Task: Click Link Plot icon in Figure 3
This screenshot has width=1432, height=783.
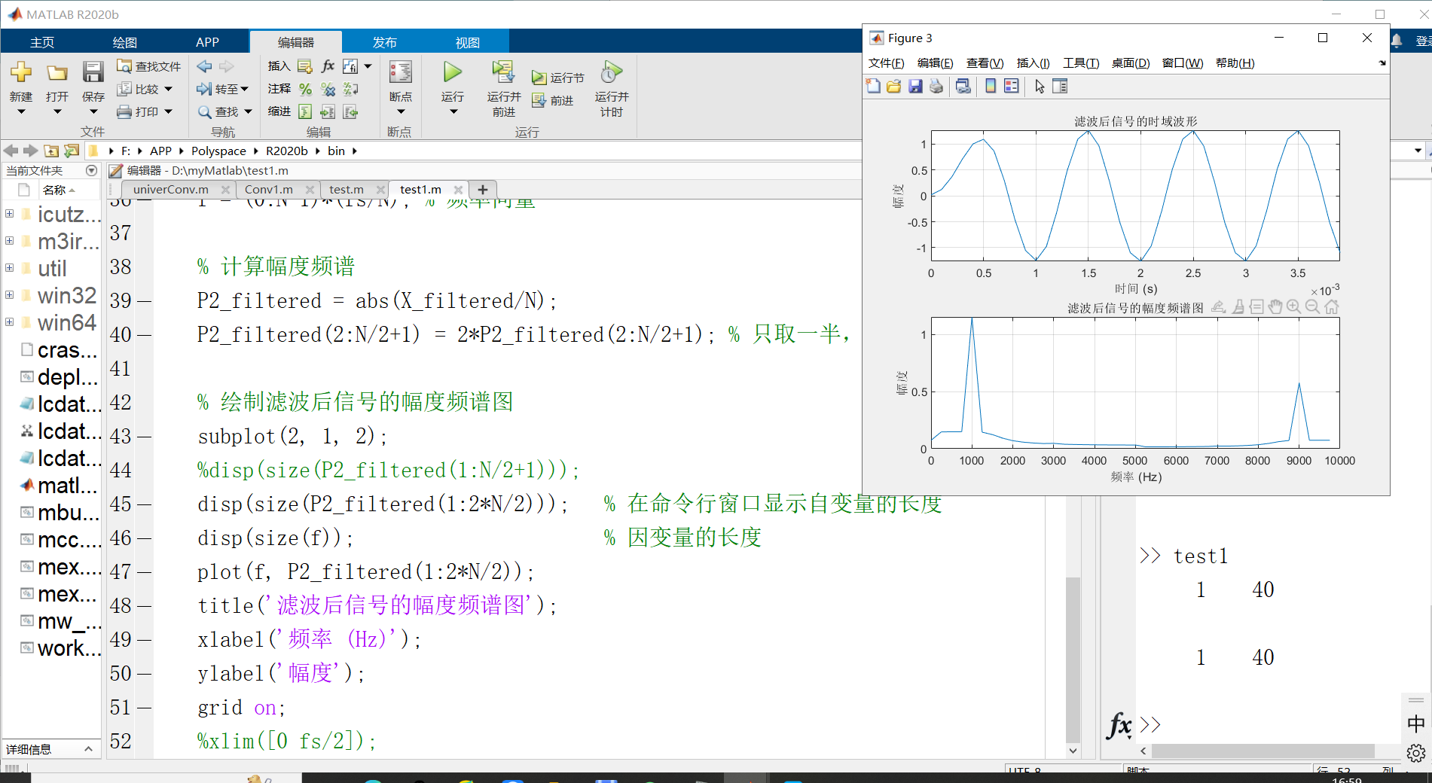Action: click(x=963, y=87)
